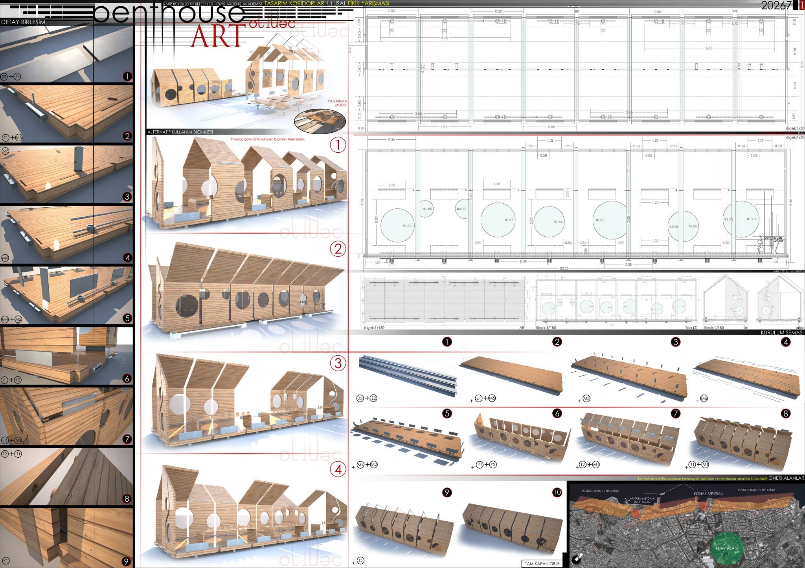Click red outlined circle number 4
The image size is (805, 568).
338,469
